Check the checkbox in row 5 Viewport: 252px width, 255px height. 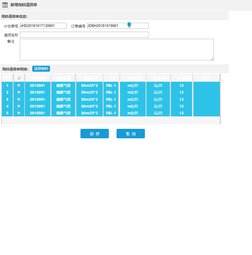19,113
